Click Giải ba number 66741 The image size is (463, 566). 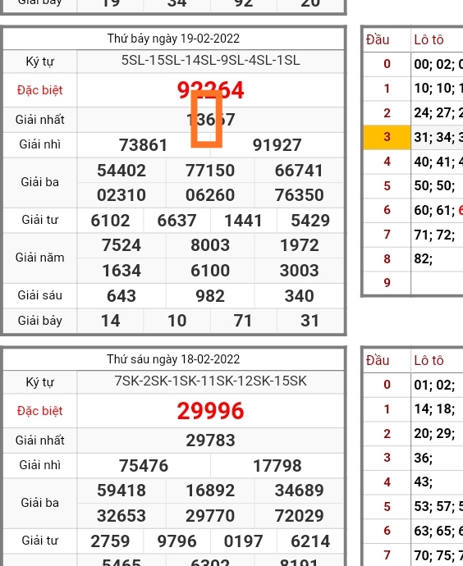(x=299, y=171)
